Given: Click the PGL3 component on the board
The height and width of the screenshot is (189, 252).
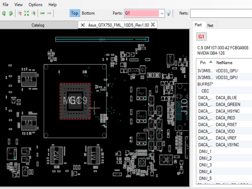Looking at the screenshot, I should point(141,139).
